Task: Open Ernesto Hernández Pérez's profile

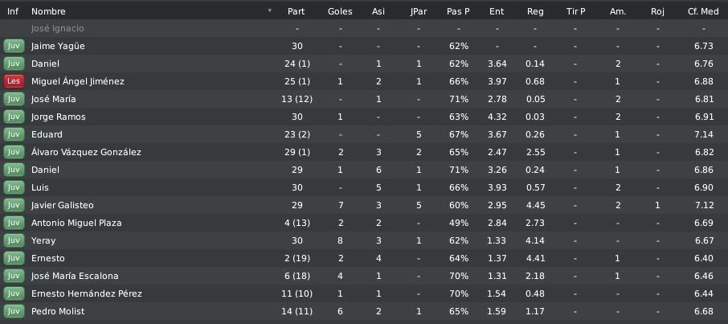Action: [x=86, y=293]
